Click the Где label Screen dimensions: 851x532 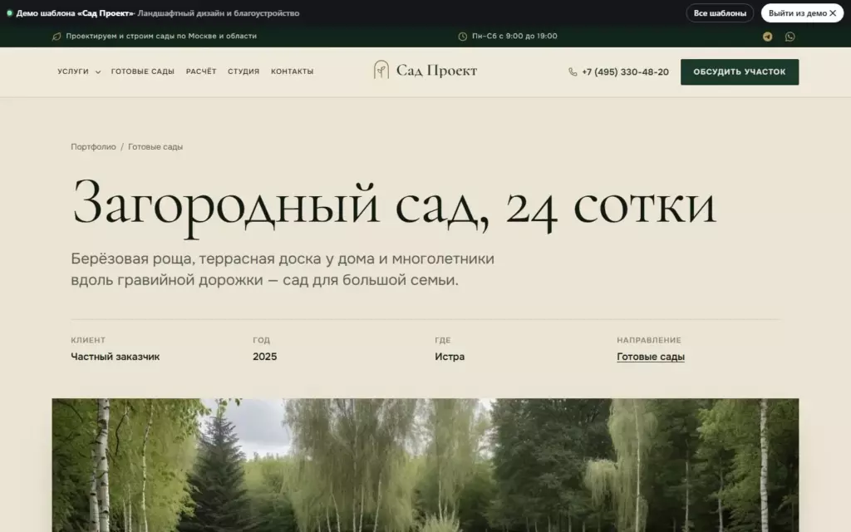[x=443, y=340]
